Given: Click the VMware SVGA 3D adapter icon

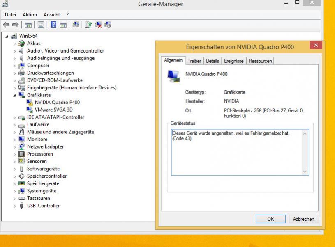Looking at the screenshot, I should (x=30, y=110).
